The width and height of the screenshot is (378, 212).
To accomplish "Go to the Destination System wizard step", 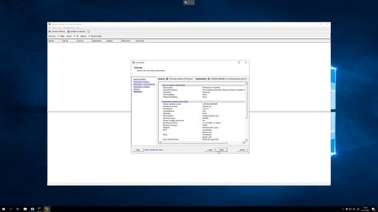I will 141,82.
